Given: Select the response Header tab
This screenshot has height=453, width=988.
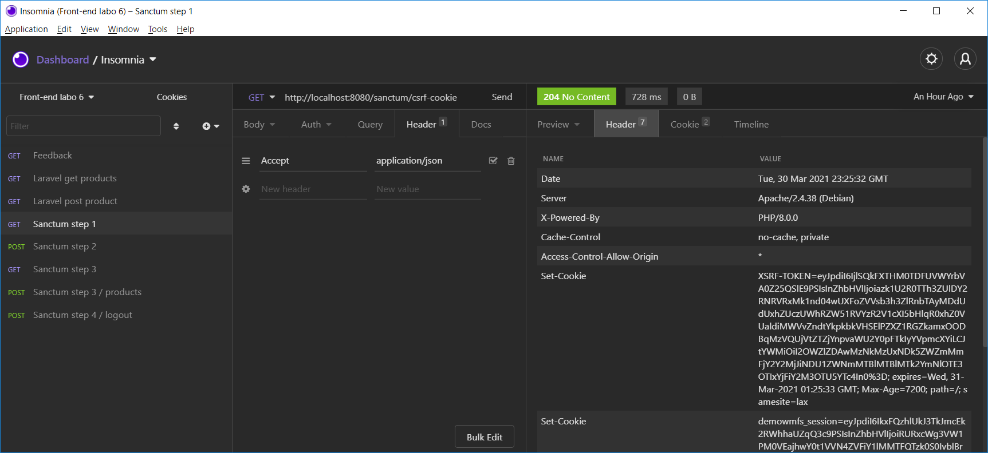Looking at the screenshot, I should coord(626,124).
